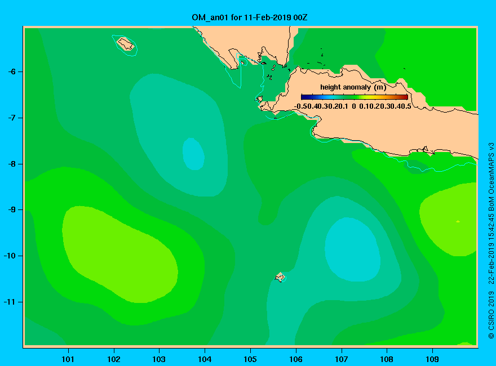Viewport: 496px width, 366px height.
Task: Click the longitude label "109"
Action: (x=432, y=359)
